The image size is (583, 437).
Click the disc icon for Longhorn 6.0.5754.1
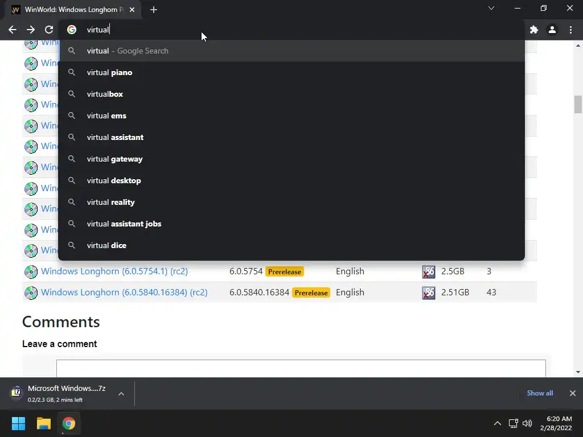(31, 271)
